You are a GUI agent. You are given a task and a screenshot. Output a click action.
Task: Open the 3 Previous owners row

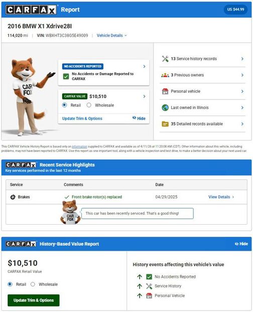click(202, 75)
